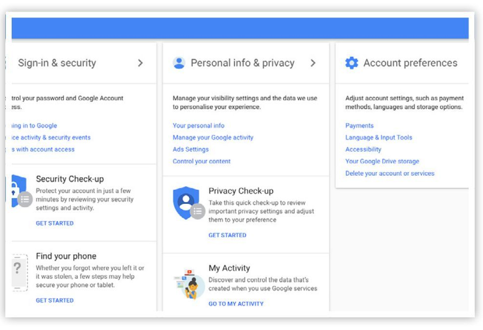
Task: View Your Google Drive storage
Action: coord(382,161)
